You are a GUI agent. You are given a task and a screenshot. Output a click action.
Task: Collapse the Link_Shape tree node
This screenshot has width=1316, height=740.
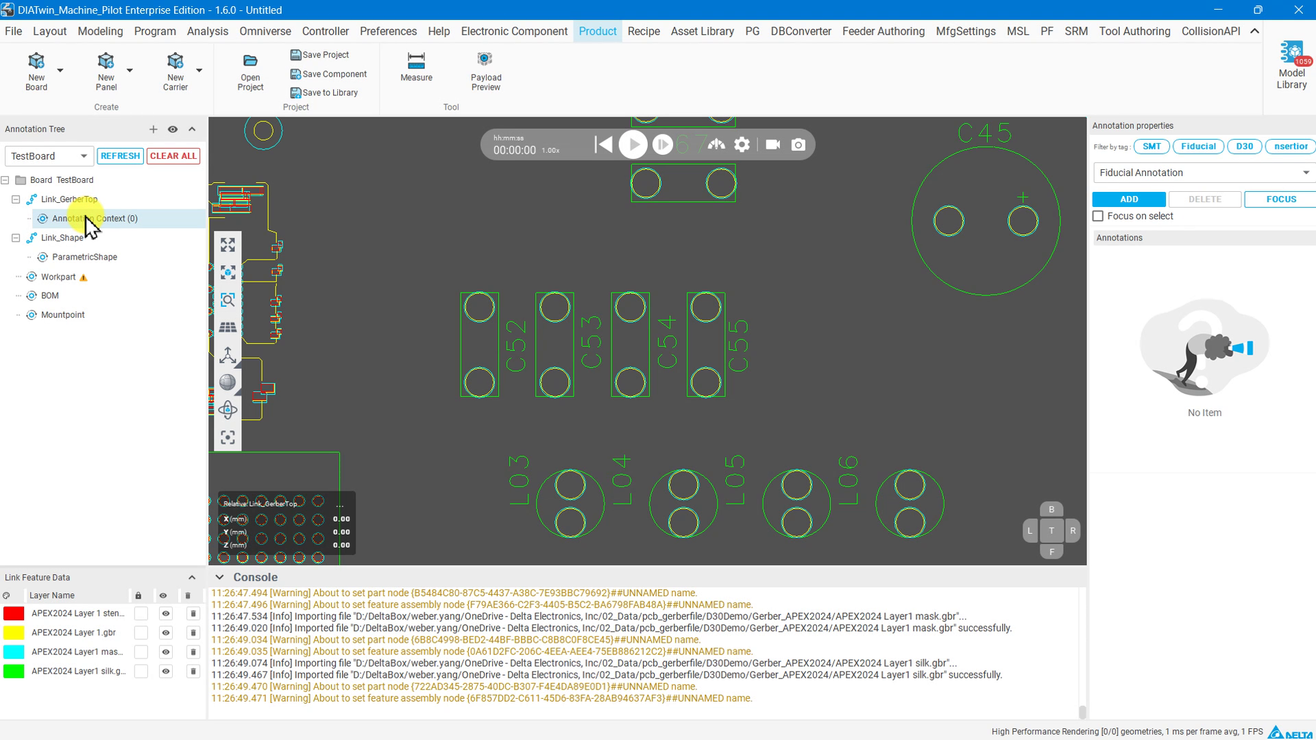(x=16, y=238)
